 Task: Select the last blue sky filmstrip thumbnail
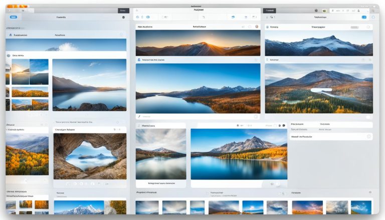361,207
